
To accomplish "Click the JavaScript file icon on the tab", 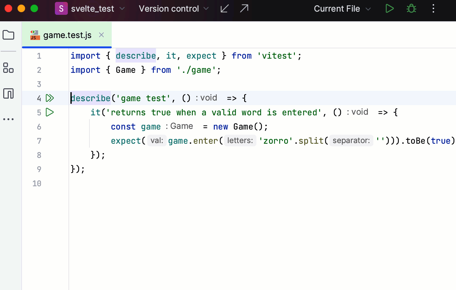I will [34, 35].
